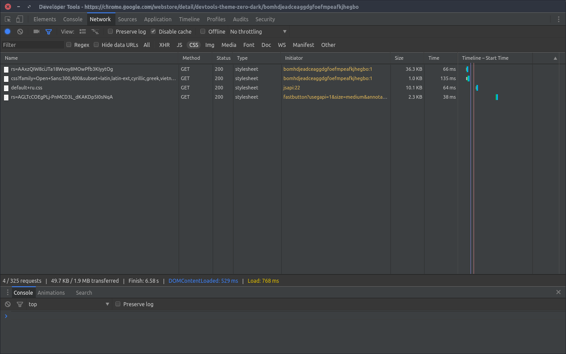Filter requests by JS
The height and width of the screenshot is (354, 566).
(180, 45)
